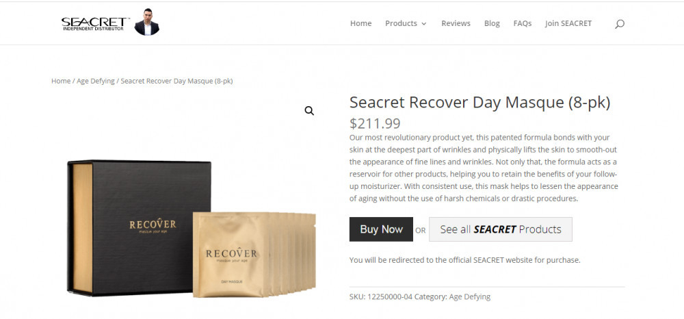Click the gold Day Masque packets
The image size is (684, 319).
click(254, 255)
